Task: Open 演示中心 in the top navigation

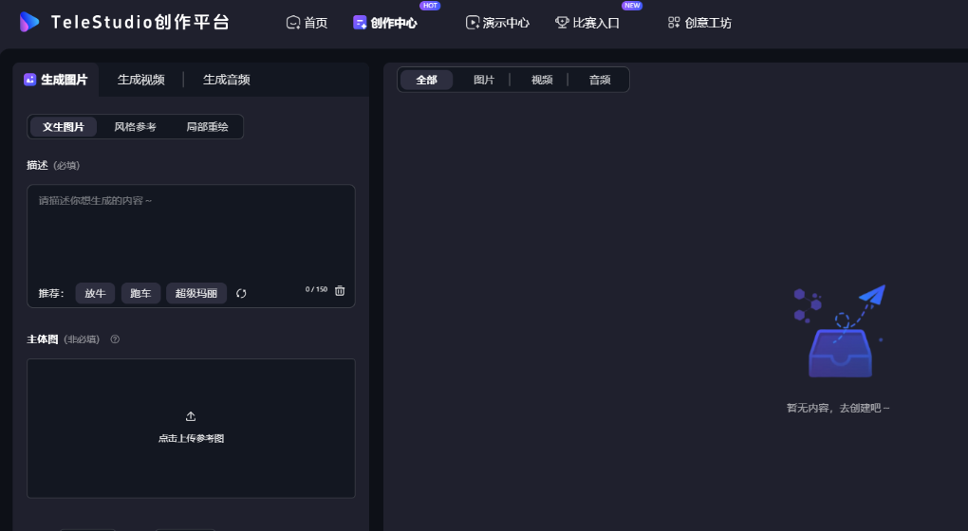Action: point(497,23)
